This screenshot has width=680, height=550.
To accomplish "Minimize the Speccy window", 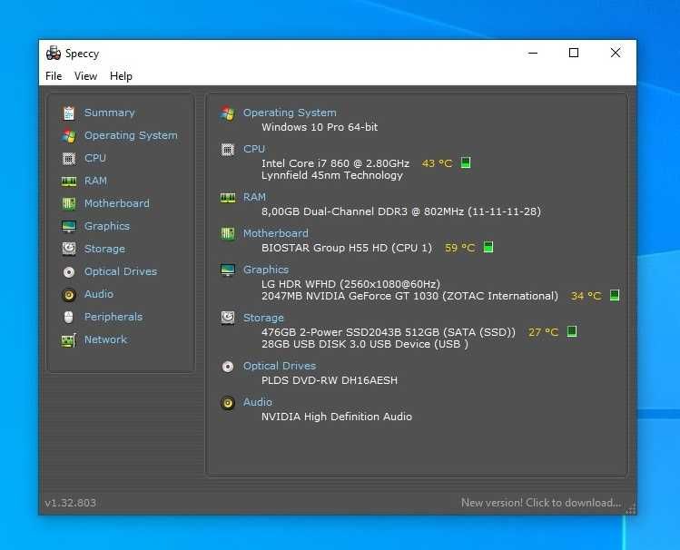I will click(x=533, y=53).
